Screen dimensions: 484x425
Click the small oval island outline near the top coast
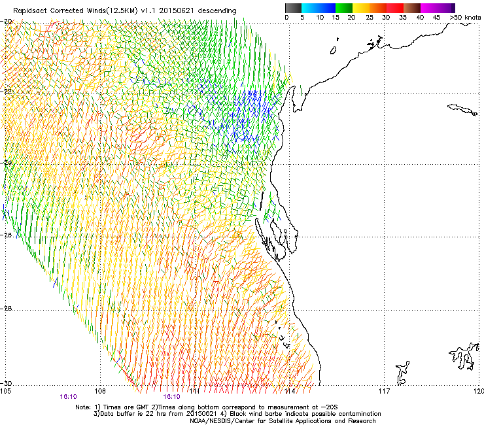click(x=333, y=50)
